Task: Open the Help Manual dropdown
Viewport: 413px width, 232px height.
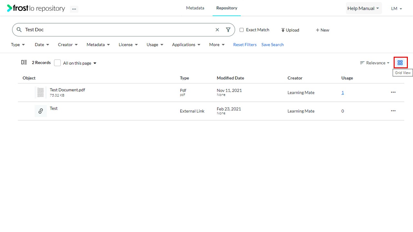Action: click(363, 8)
